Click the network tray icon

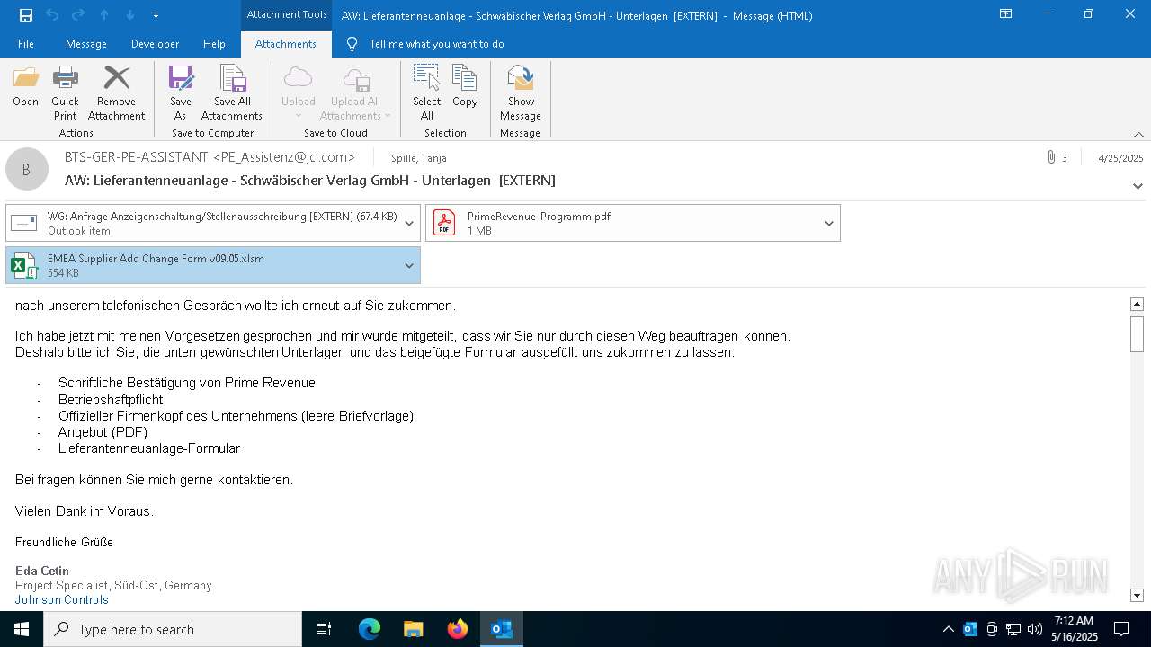pos(1013,629)
